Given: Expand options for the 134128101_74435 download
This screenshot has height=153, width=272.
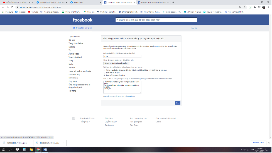Looking at the screenshot, I should click(30, 143).
